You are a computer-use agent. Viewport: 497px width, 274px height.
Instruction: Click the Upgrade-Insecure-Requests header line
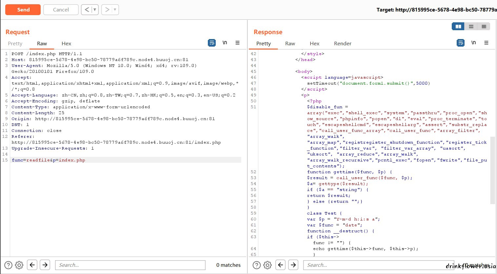click(x=53, y=148)
